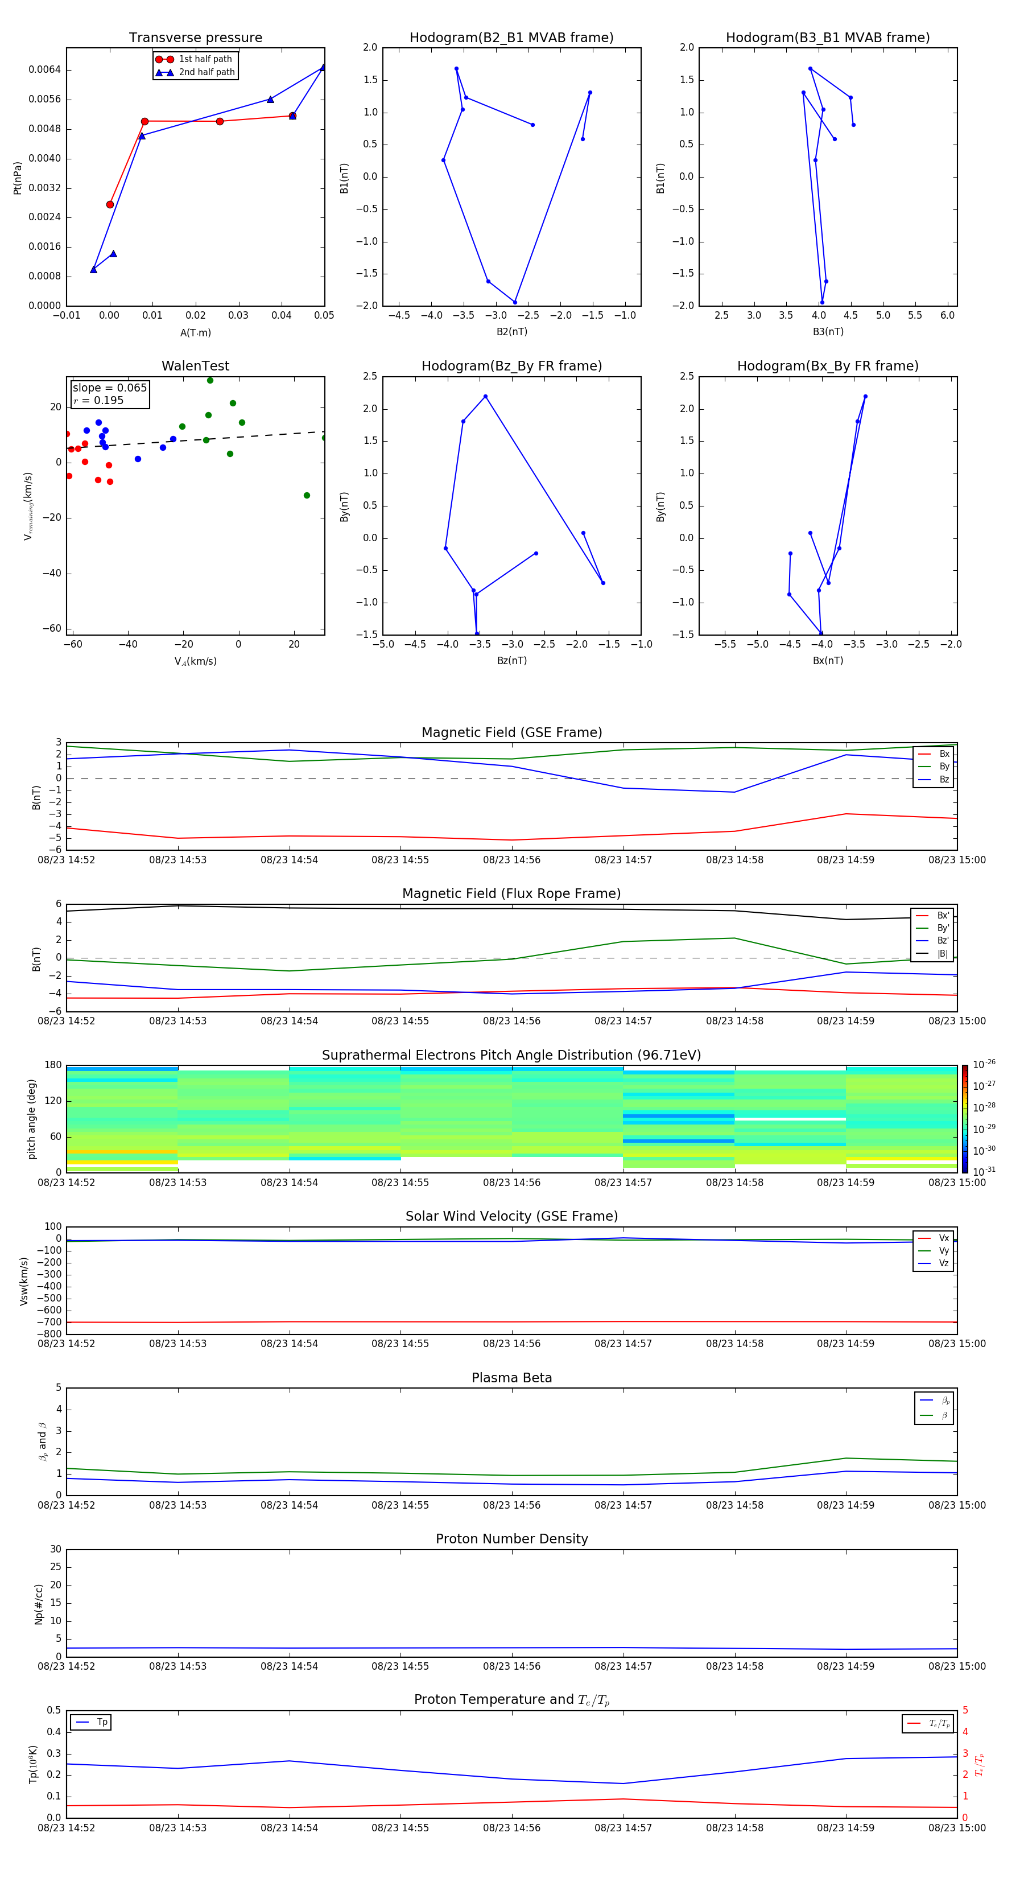
Task: Click the 'B3(nT)' x-axis label
Action: pos(828,332)
